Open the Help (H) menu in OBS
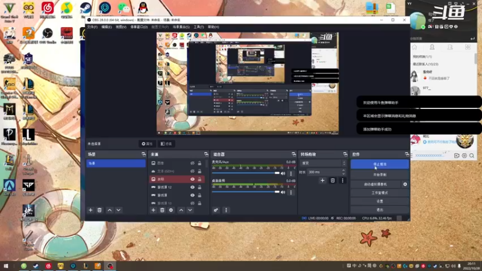Screen dimensions: 482x271 (213, 27)
